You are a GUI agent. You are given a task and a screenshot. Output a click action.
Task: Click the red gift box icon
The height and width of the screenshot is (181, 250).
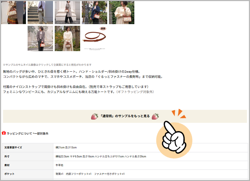coord(4,133)
